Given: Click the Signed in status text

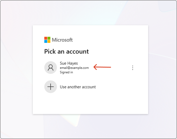Looking at the screenshot, I should click(66, 72).
